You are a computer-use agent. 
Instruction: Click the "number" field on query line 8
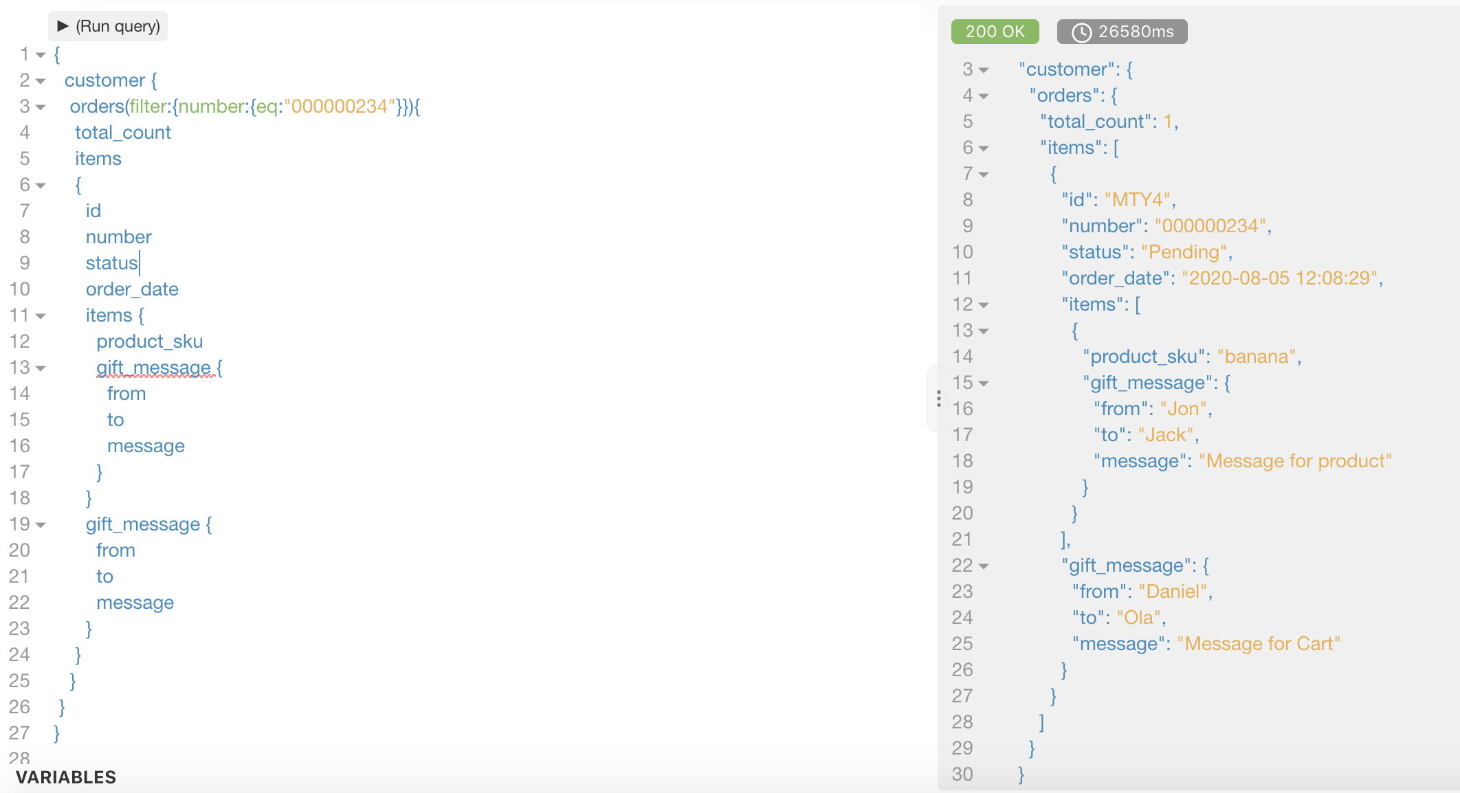tap(118, 237)
